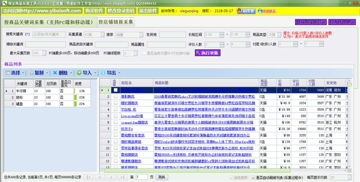Click the 排除关键词 input field
Screen dimensions: 360x182
click(x=46, y=44)
